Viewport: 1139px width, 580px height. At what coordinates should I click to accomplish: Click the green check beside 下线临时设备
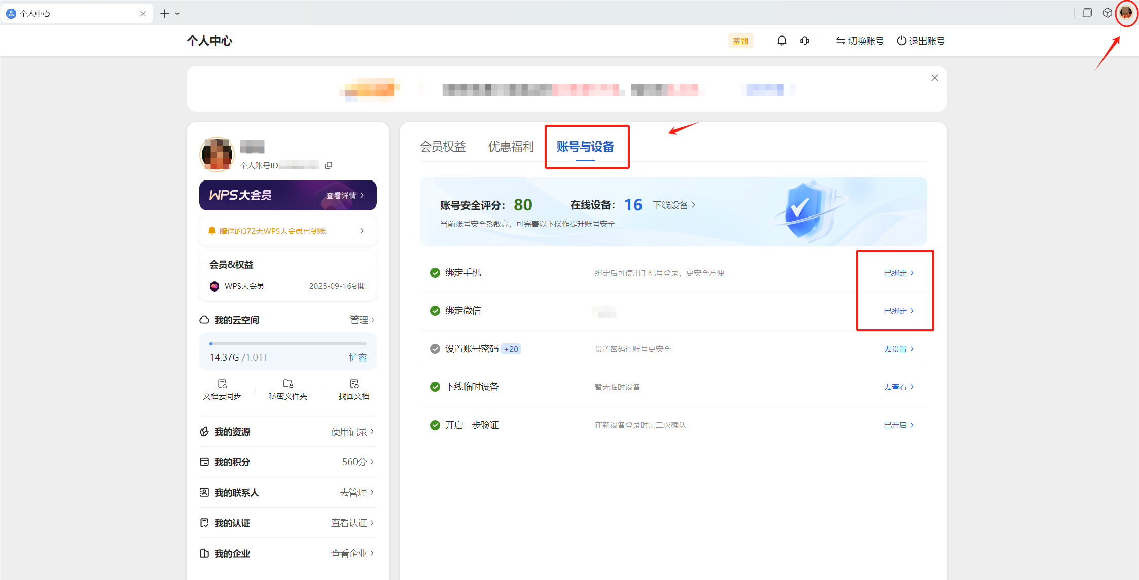coord(435,387)
